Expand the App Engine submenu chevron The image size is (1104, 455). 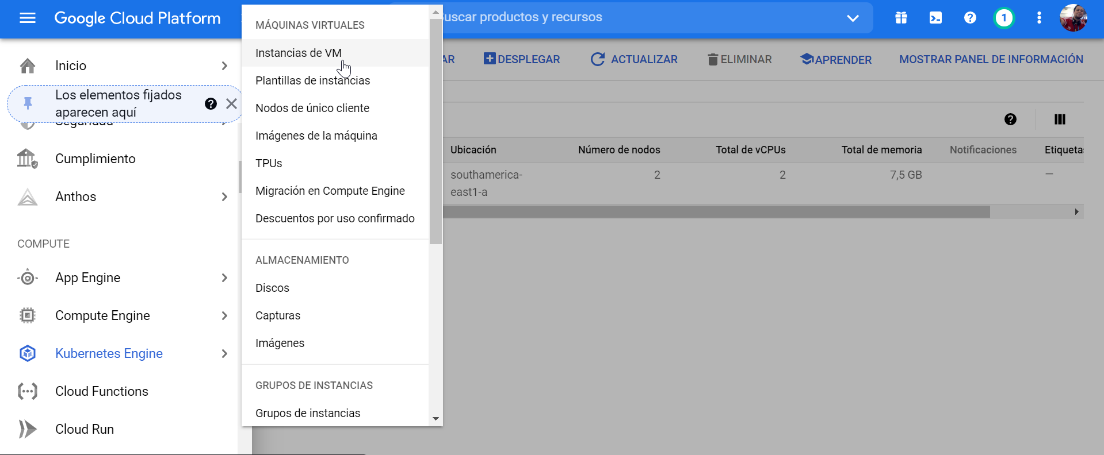coord(224,277)
